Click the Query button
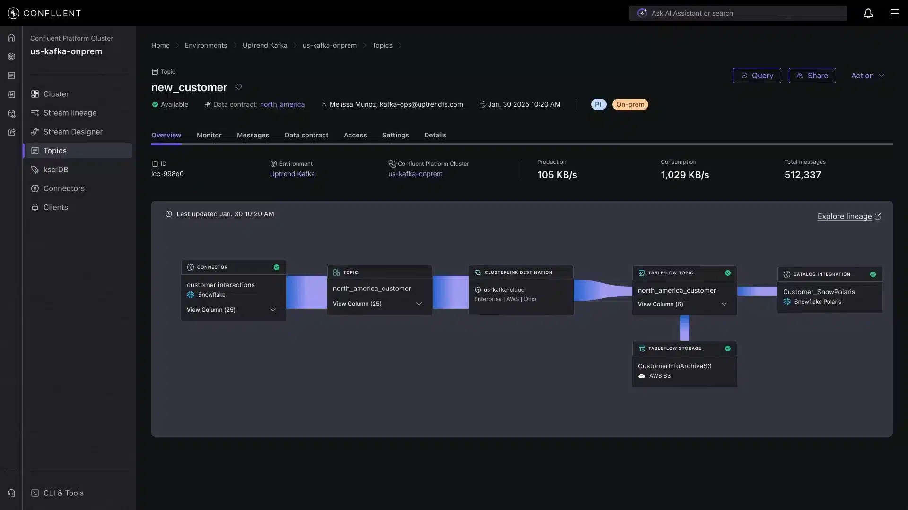Screen dimensions: 908x510 (757, 75)
